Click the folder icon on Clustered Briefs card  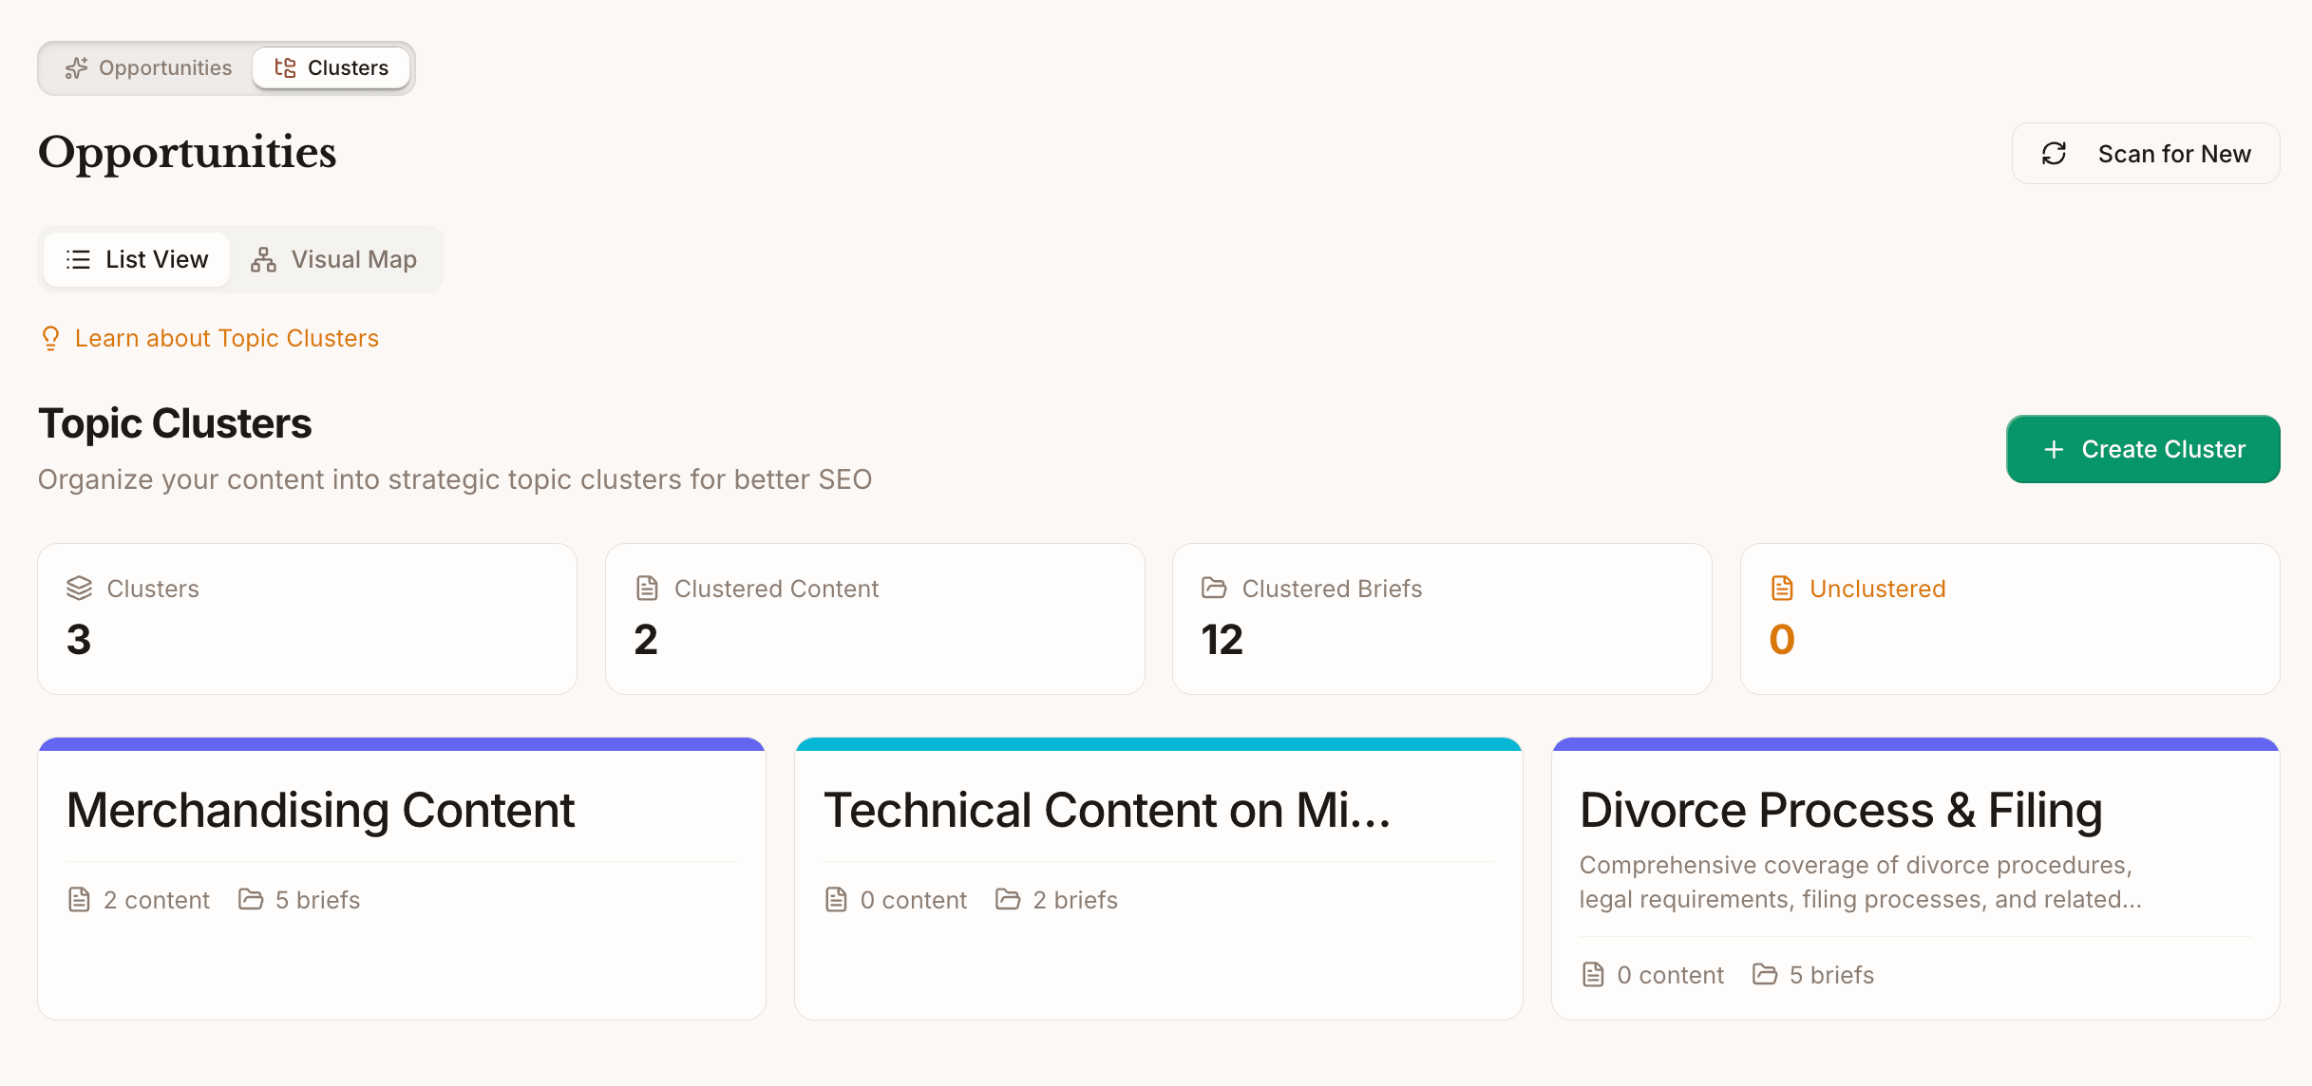coord(1214,588)
